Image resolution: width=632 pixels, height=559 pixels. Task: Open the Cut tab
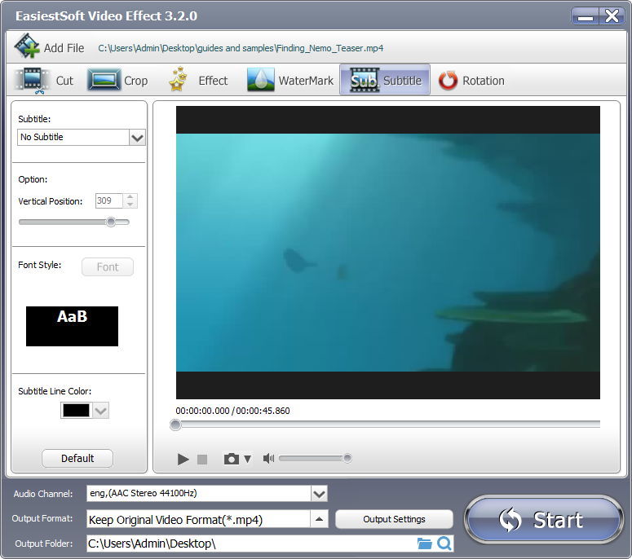pos(44,81)
